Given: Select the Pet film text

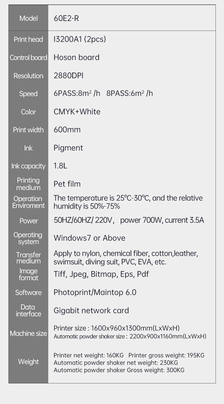Looking at the screenshot, I should tap(67, 184).
